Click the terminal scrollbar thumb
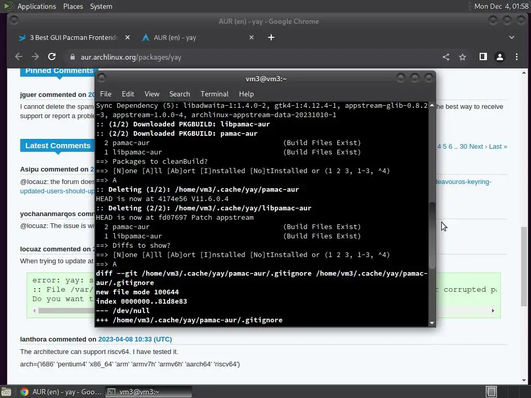Image resolution: width=531 pixels, height=398 pixels. [x=432, y=236]
